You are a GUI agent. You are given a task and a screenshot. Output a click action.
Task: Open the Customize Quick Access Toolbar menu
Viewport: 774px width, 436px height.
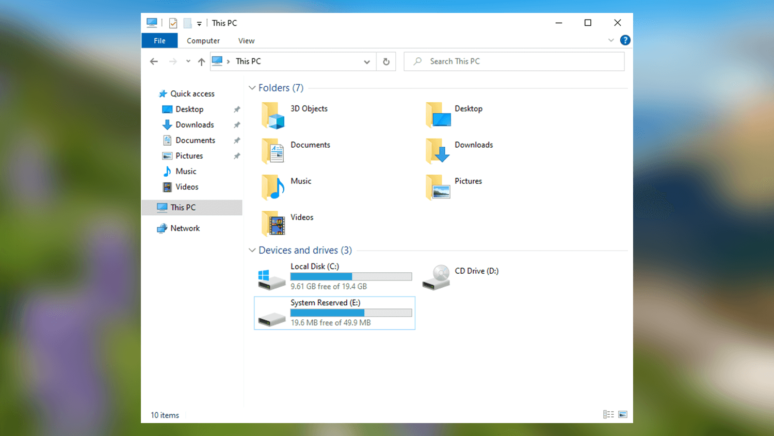(x=199, y=23)
